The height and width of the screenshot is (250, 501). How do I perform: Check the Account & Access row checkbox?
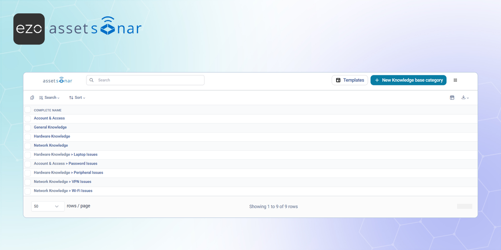pyautogui.click(x=28, y=119)
